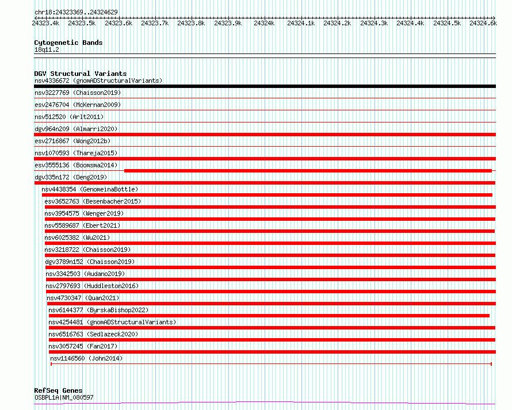Select the nsv3218722 (Chaisson2019) label
512x410 pixels.
pos(87,250)
